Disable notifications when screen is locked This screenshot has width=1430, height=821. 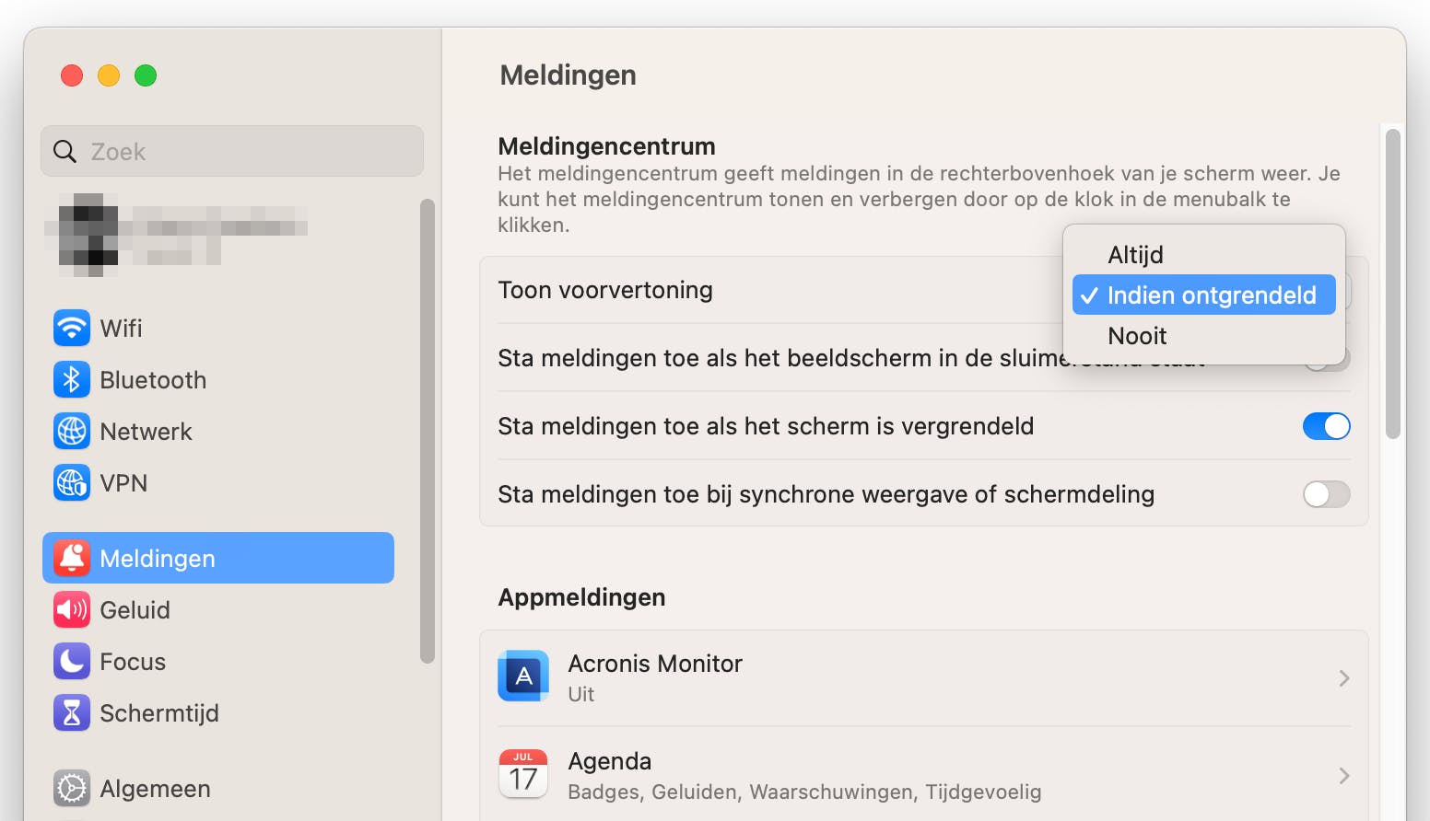[x=1326, y=426]
